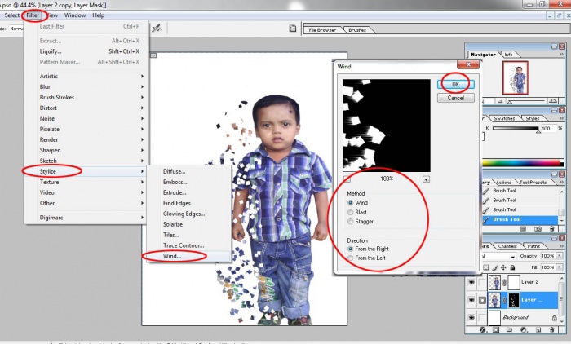Expand the Distort filter submenu

point(86,108)
